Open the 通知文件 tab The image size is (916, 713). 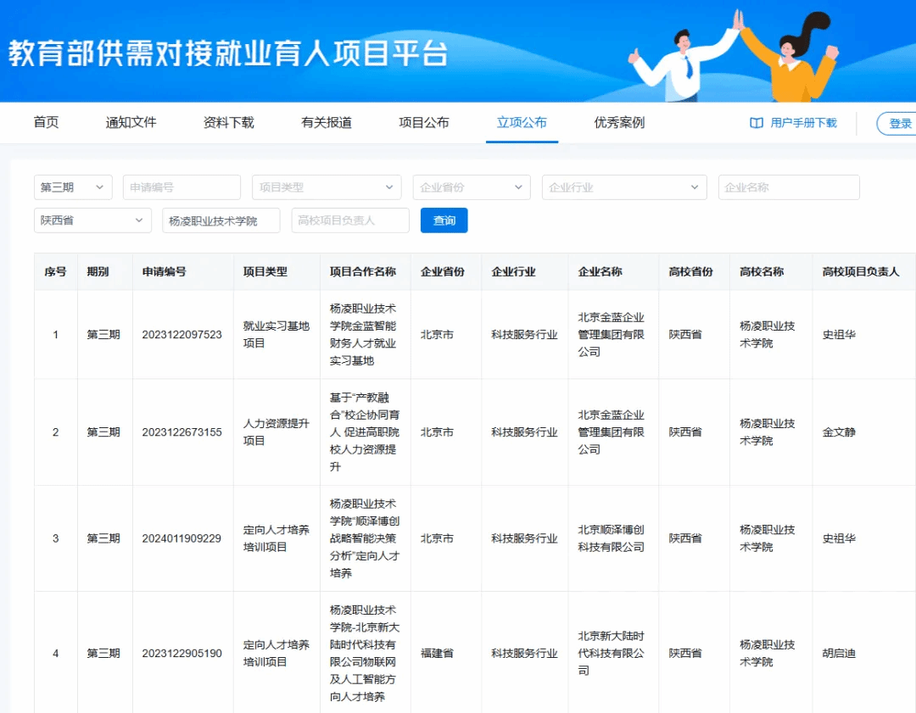[x=131, y=123]
